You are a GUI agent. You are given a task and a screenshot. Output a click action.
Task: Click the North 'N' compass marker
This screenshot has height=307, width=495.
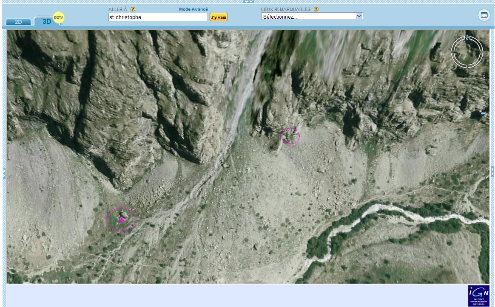click(x=467, y=38)
